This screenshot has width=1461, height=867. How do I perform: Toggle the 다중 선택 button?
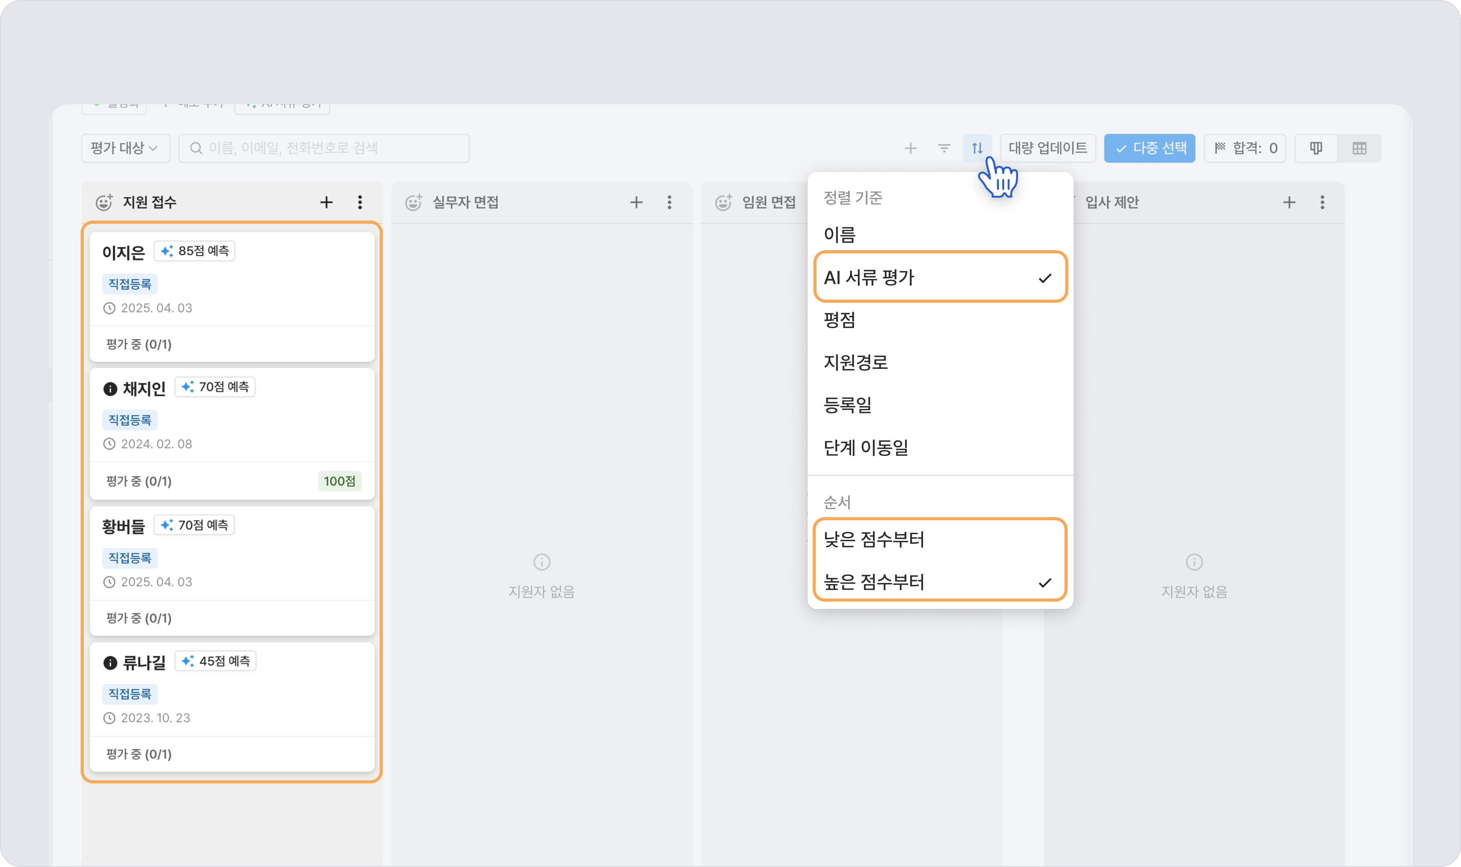click(1149, 148)
